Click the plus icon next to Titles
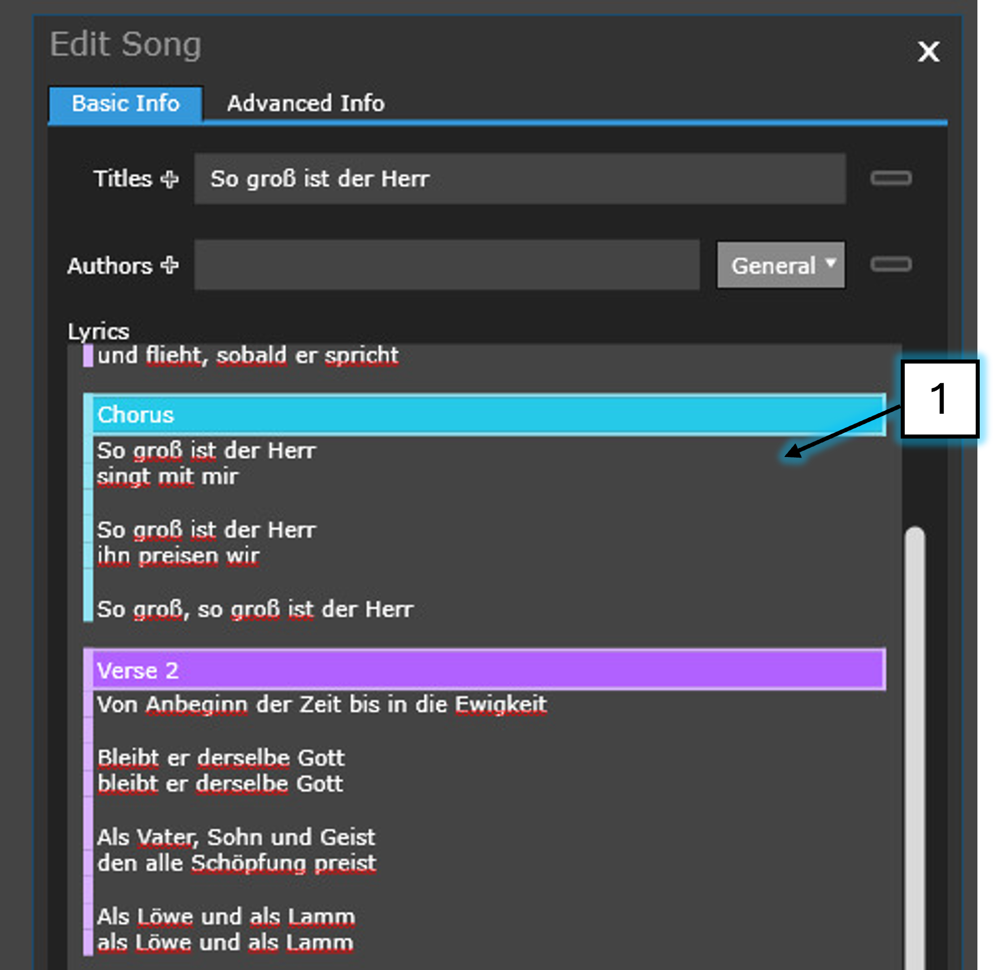Viewport: 993px width, 970px height. (x=170, y=179)
